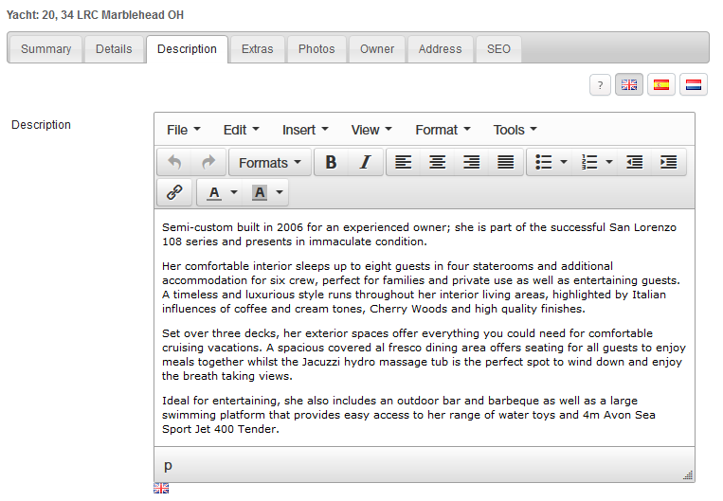723x501 pixels.
Task: Increase paragraph indent
Action: tap(669, 162)
